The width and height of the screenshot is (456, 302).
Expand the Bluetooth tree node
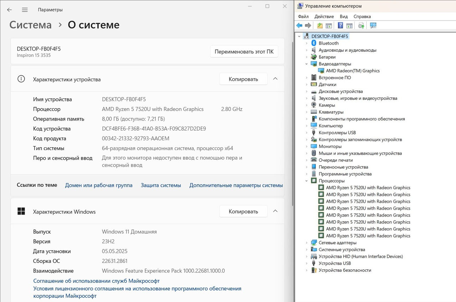(x=306, y=43)
